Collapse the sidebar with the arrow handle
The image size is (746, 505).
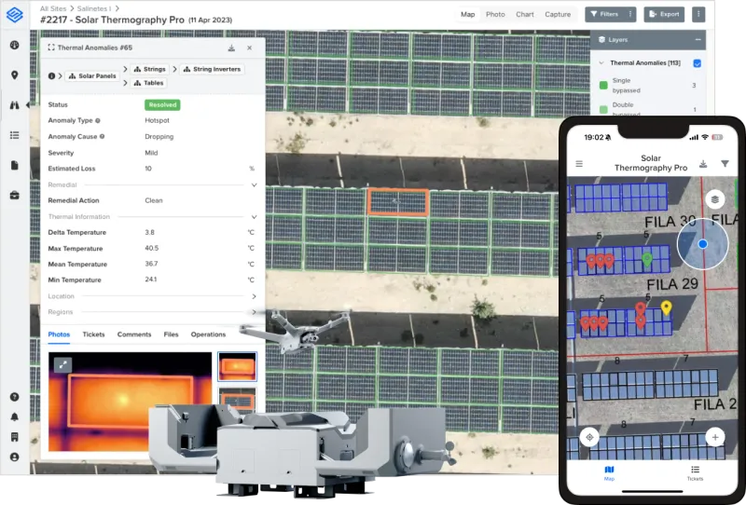point(28,105)
